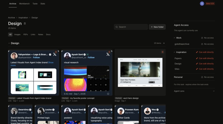Go to Archive in the breadcrumb
The width and height of the screenshot is (223, 124).
coord(12,18)
